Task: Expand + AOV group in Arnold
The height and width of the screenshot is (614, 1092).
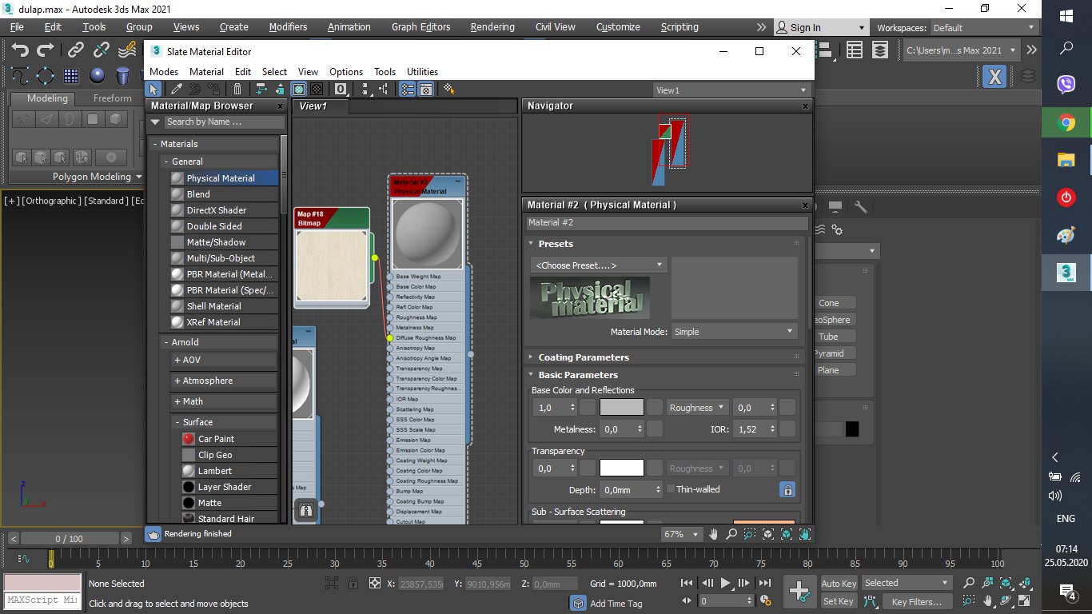Action: (x=222, y=360)
